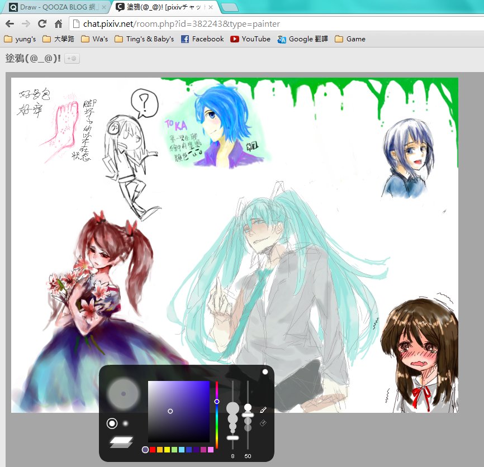Close the 塗鴉(@_@)! pixiv tab
The width and height of the screenshot is (484, 467).
click(211, 7)
